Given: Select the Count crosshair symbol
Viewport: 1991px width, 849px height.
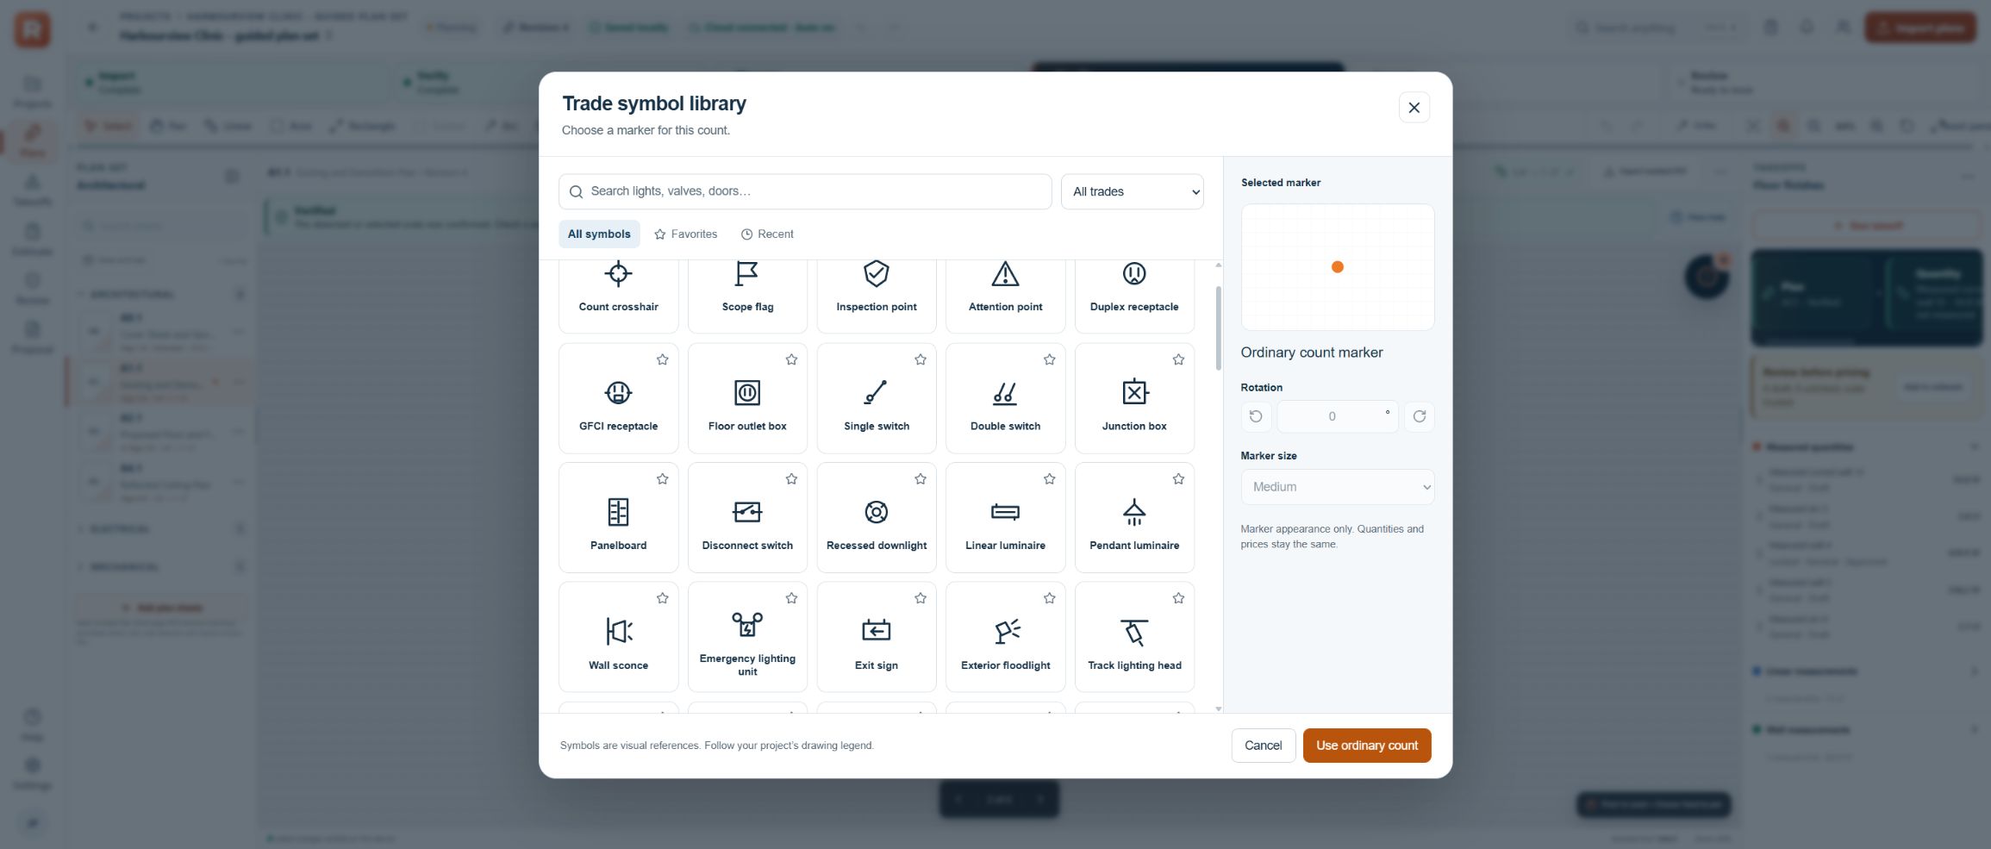Looking at the screenshot, I should click(x=618, y=295).
